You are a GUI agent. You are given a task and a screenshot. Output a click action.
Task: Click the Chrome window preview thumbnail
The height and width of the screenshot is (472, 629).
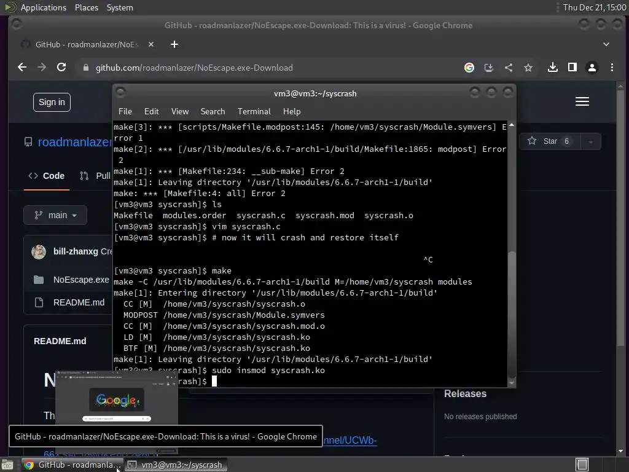(117, 398)
